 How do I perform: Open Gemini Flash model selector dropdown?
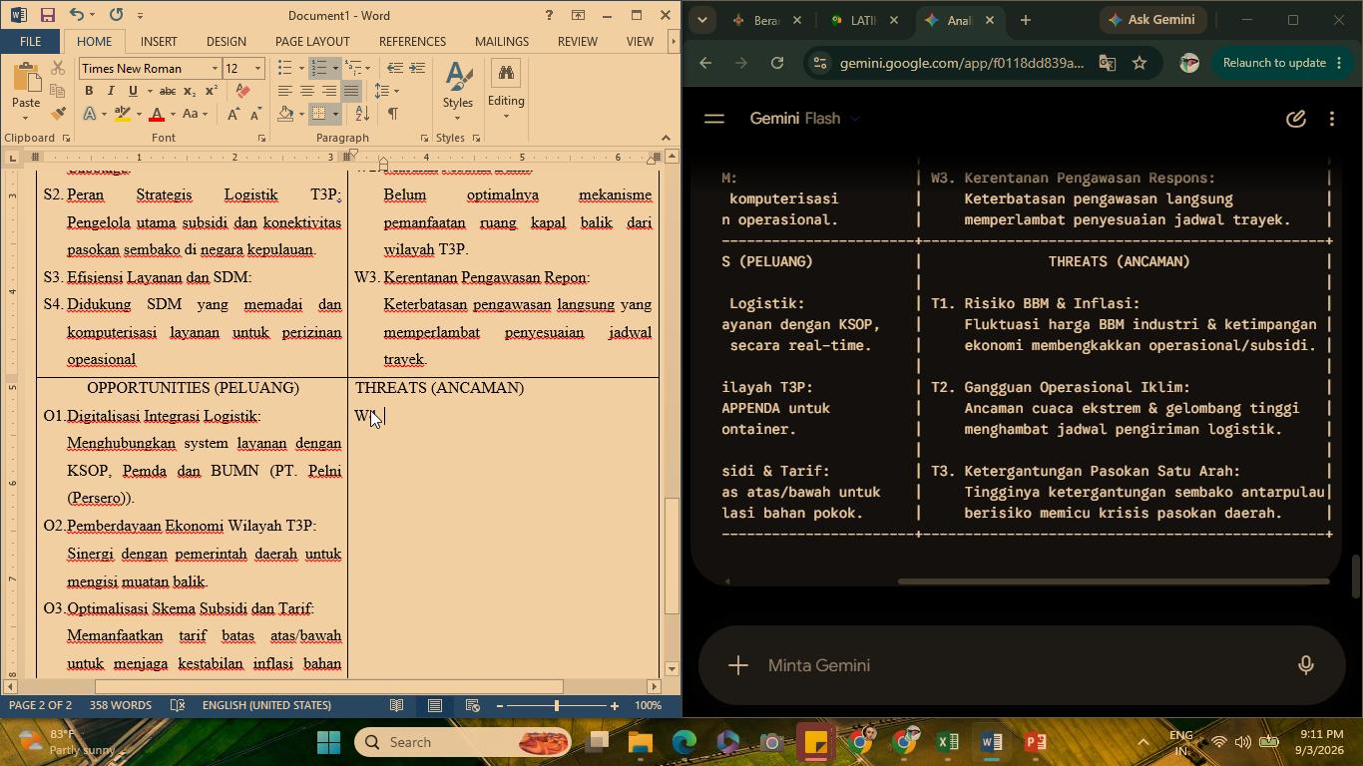point(855,119)
